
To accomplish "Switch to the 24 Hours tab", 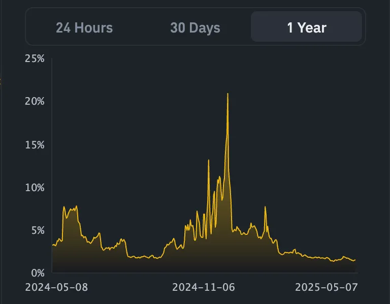I will click(x=84, y=27).
